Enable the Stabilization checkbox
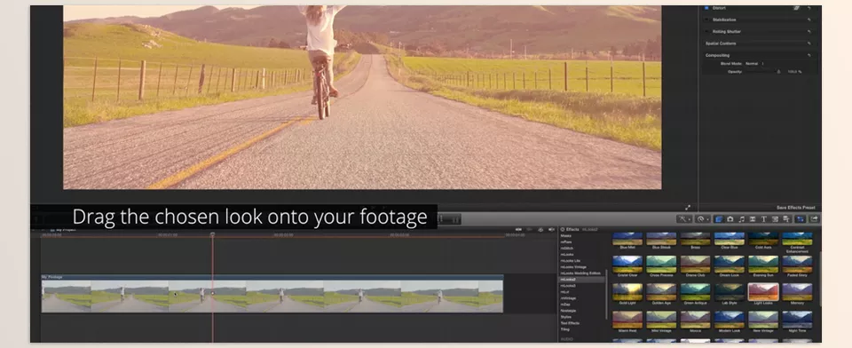Viewport: 852px width, 348px height. pyautogui.click(x=706, y=20)
